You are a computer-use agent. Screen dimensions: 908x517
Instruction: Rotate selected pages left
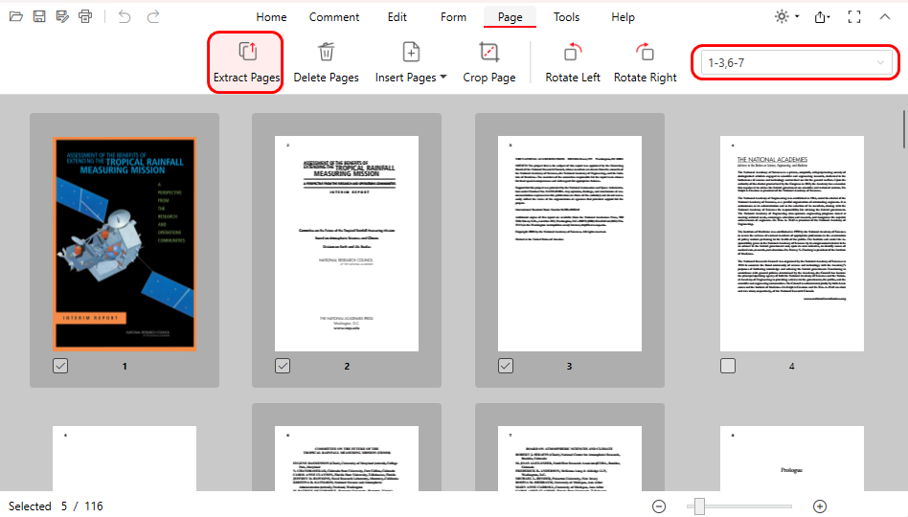[x=572, y=62]
